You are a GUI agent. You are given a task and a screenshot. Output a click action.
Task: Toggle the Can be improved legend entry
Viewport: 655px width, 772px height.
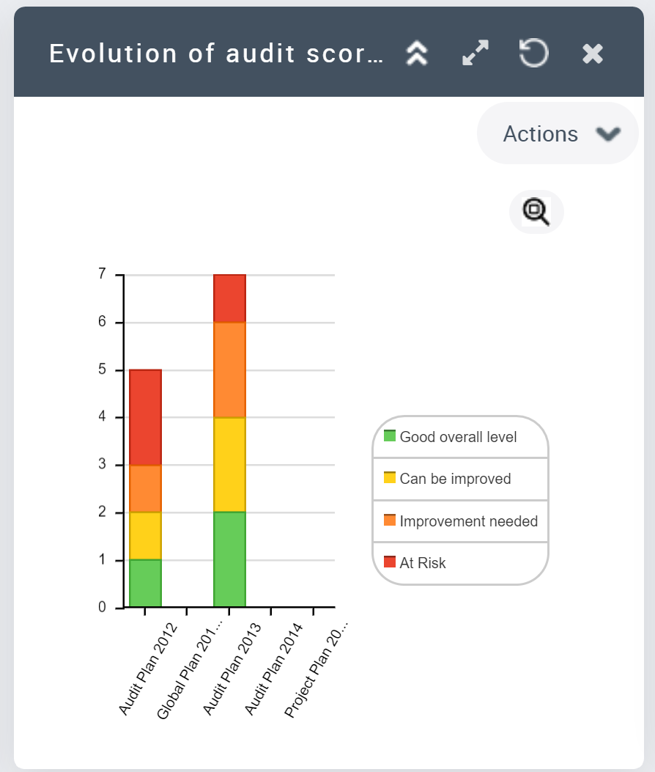[455, 479]
